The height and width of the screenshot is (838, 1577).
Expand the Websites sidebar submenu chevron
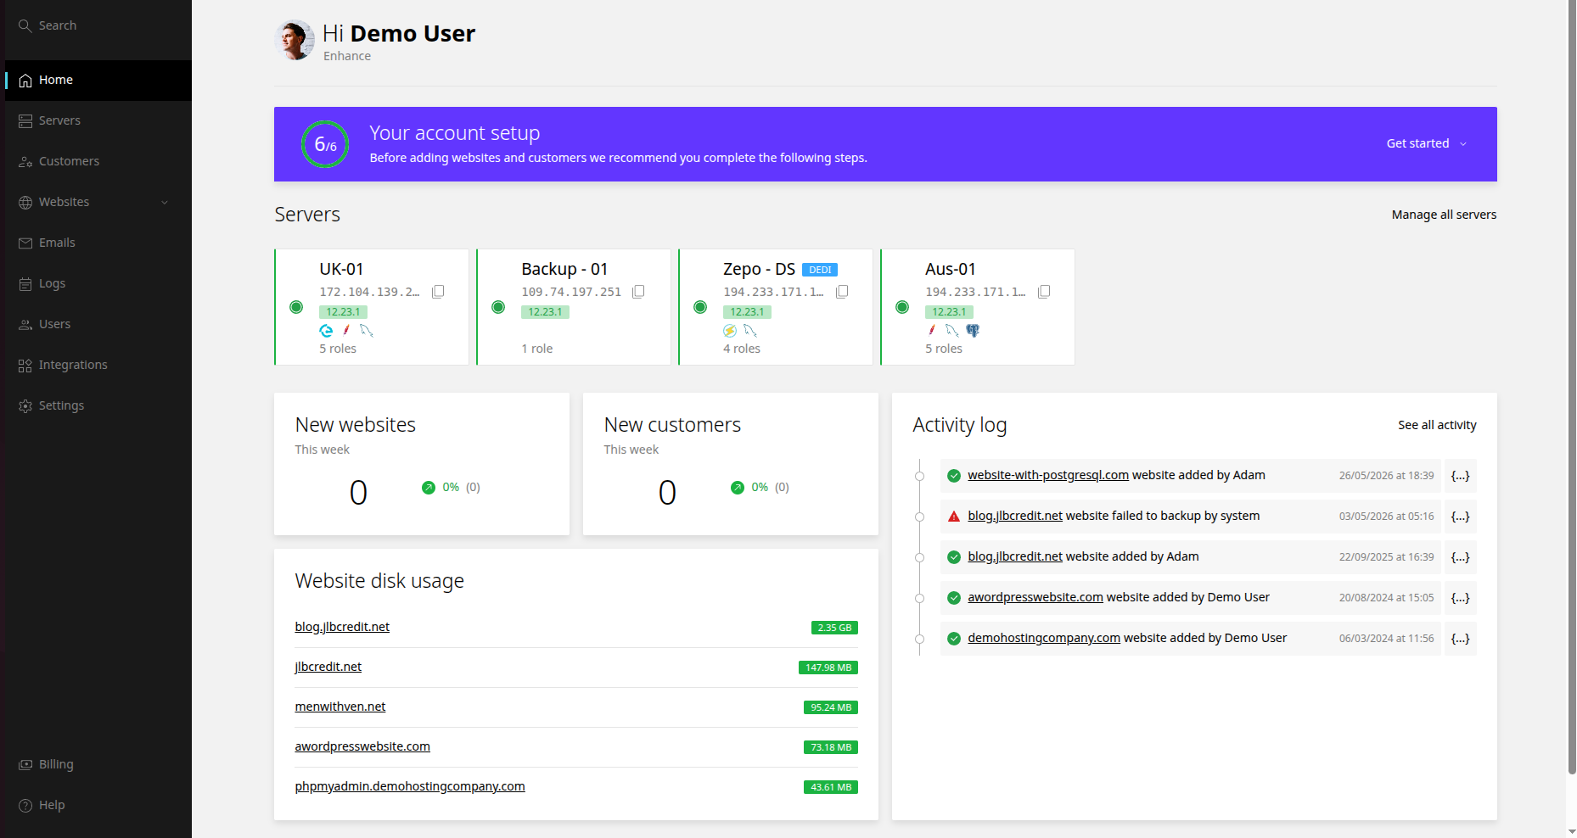[165, 203]
